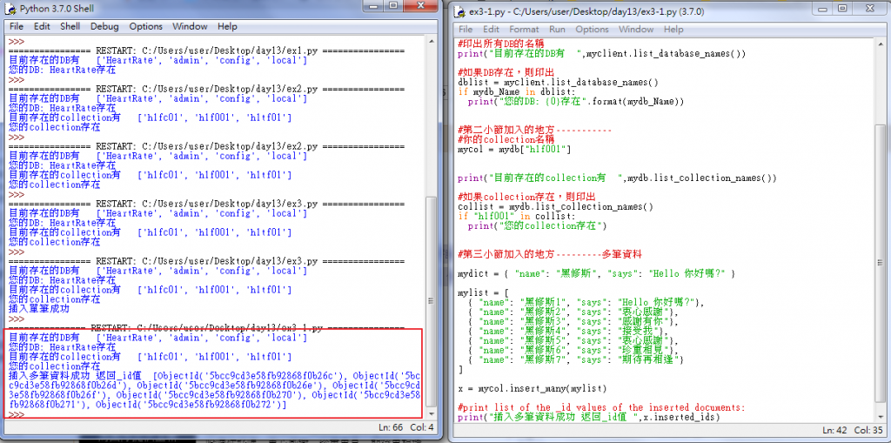The image size is (891, 443).
Task: Click 'RESTART: ...day13/ex1.py' line in Shell
Action: [207, 50]
